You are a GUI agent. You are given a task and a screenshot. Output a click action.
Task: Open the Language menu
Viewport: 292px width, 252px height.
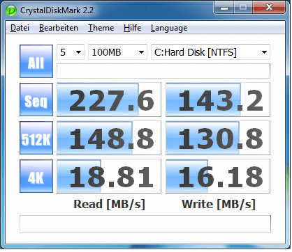pos(169,28)
